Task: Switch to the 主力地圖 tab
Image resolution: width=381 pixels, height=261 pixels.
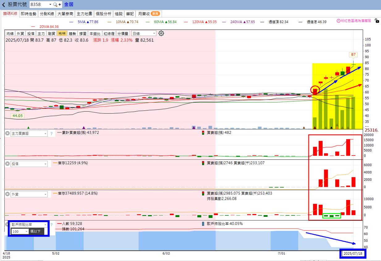Action: pyautogui.click(x=84, y=14)
